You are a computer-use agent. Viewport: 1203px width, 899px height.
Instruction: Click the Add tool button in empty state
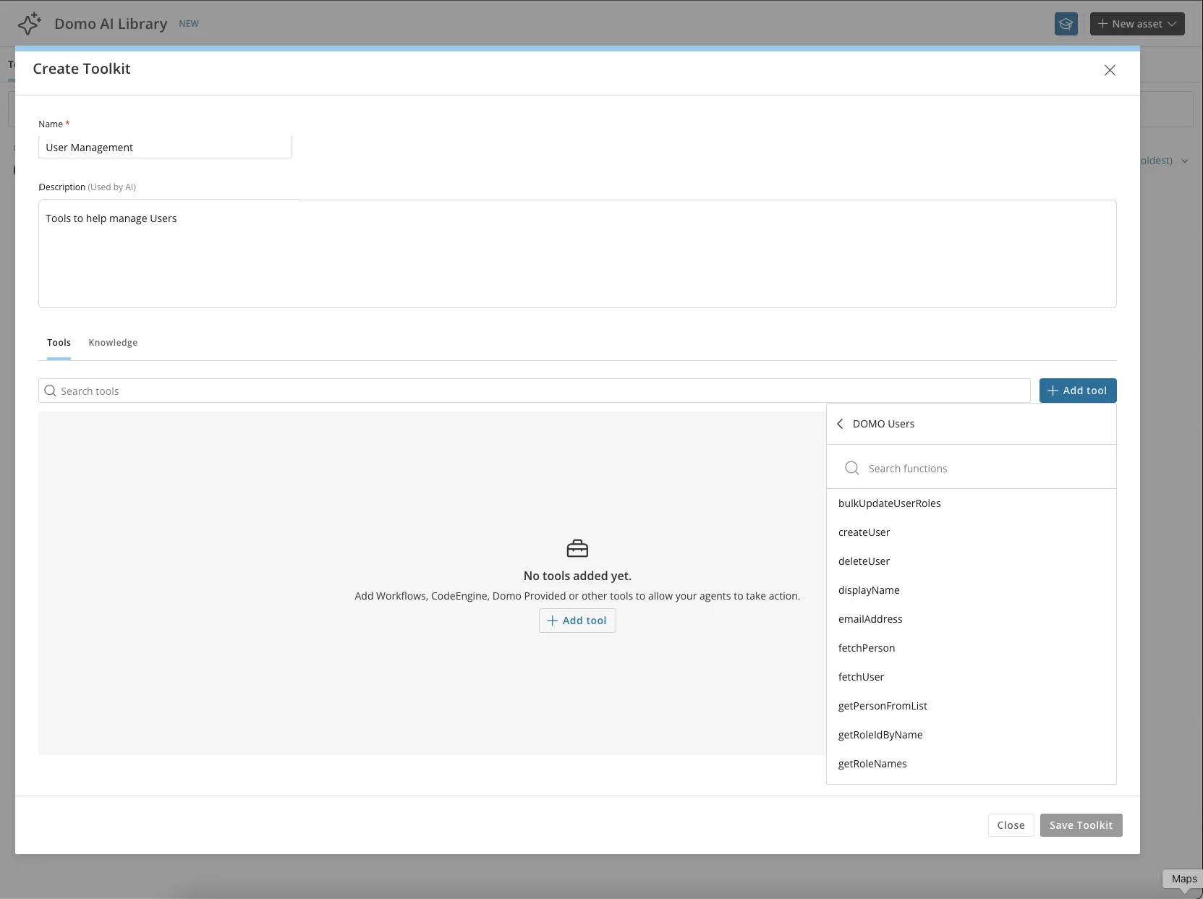(577, 621)
